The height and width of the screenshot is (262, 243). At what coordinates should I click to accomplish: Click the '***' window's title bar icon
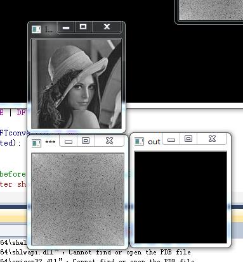click(x=36, y=143)
